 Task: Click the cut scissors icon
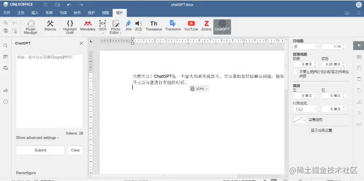pyautogui.click(x=14, y=22)
